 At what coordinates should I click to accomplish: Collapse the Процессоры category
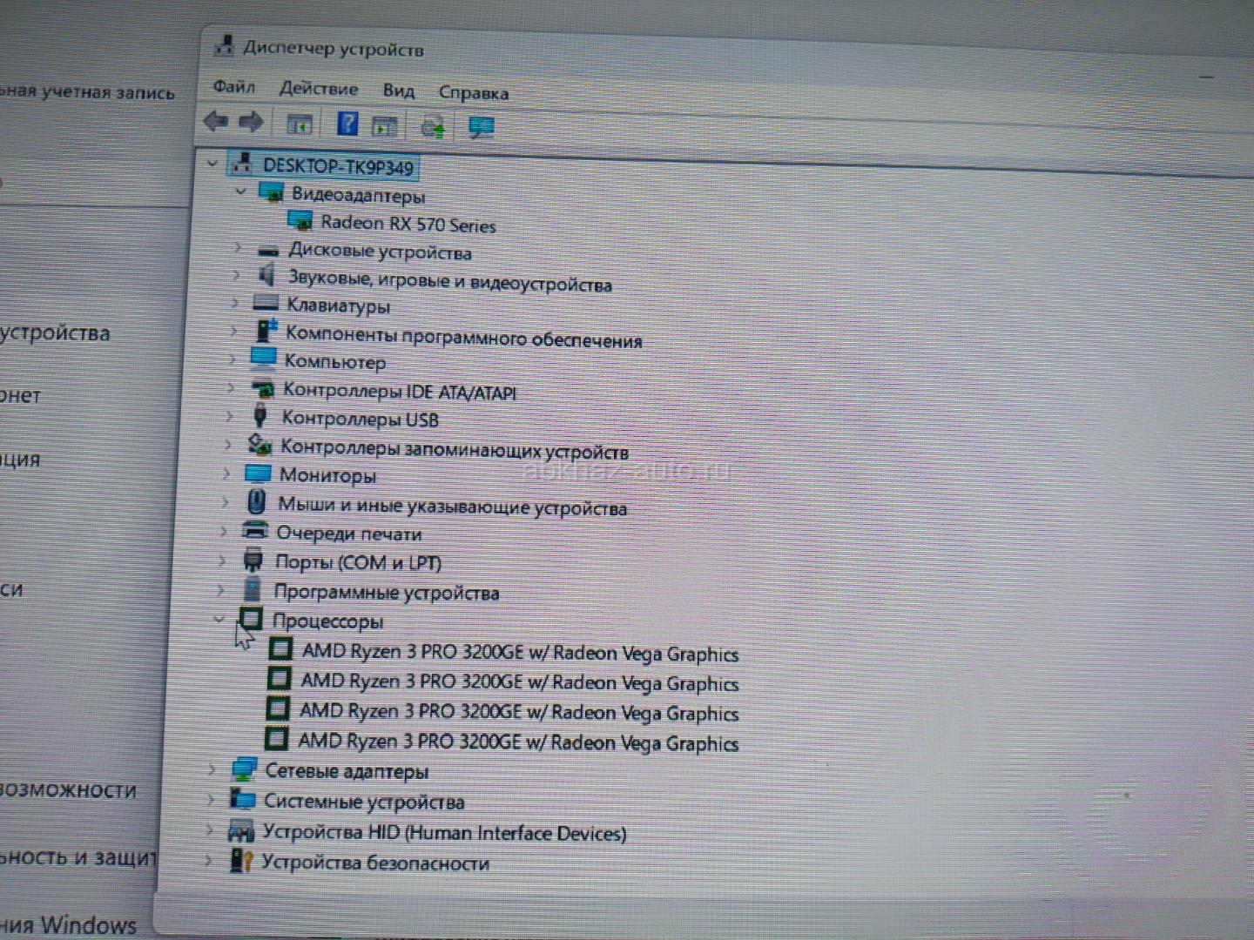(219, 620)
